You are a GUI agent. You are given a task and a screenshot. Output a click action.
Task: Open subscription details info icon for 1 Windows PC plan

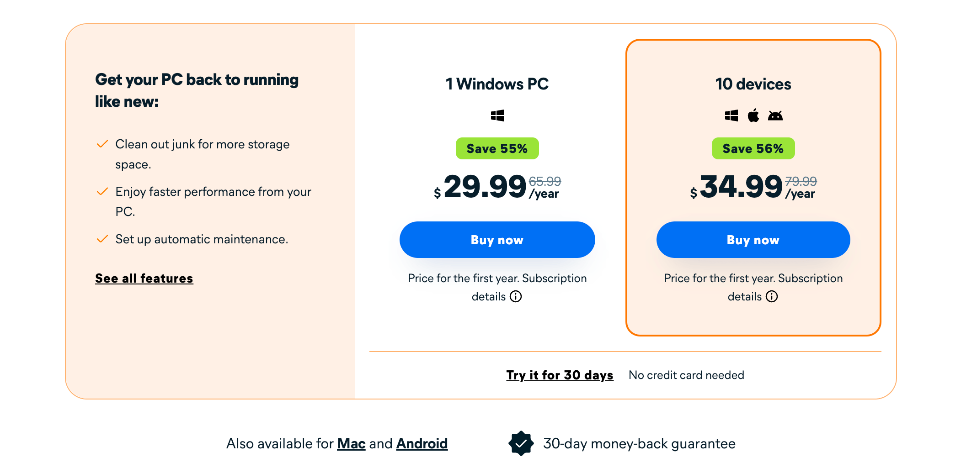tap(516, 297)
